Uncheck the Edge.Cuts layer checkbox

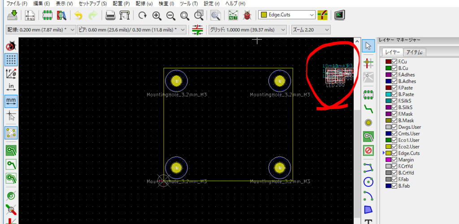394,153
